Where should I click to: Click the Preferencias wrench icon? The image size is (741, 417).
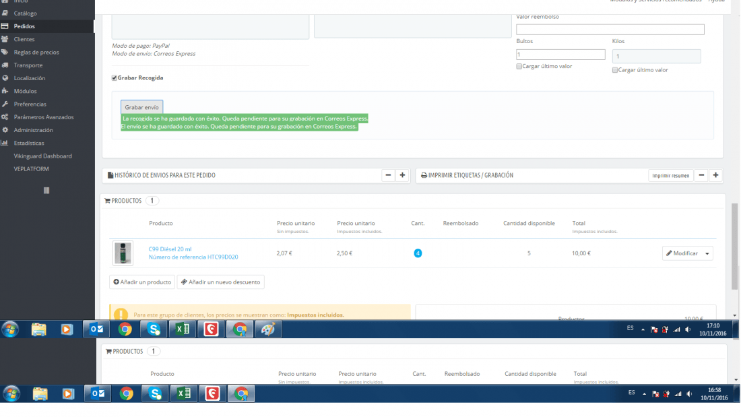tap(5, 104)
